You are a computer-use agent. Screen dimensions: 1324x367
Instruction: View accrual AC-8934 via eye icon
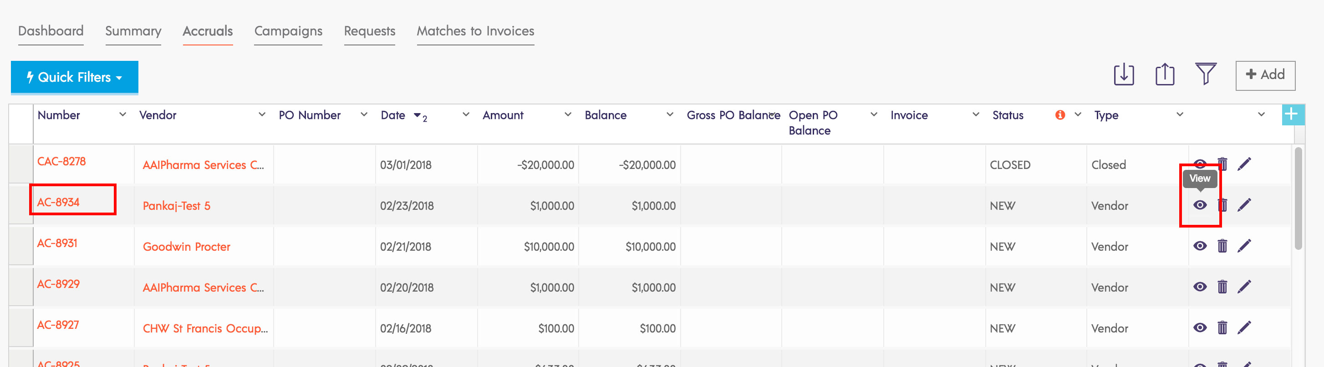point(1200,206)
